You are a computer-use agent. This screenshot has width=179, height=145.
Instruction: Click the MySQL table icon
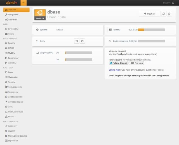coord(6,53)
